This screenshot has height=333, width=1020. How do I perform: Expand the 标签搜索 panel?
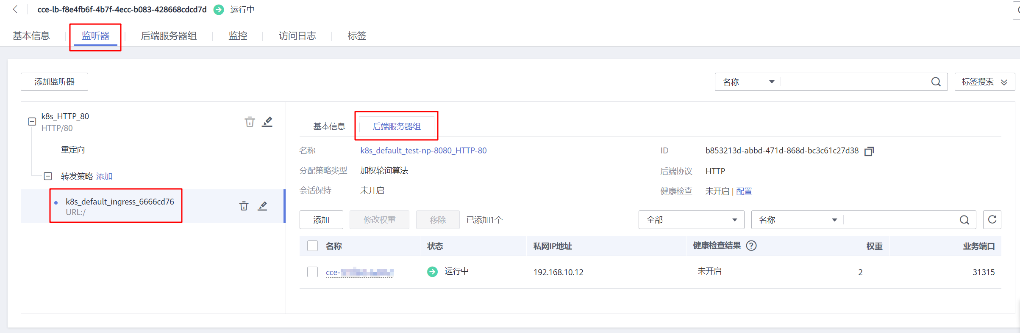[x=984, y=82]
